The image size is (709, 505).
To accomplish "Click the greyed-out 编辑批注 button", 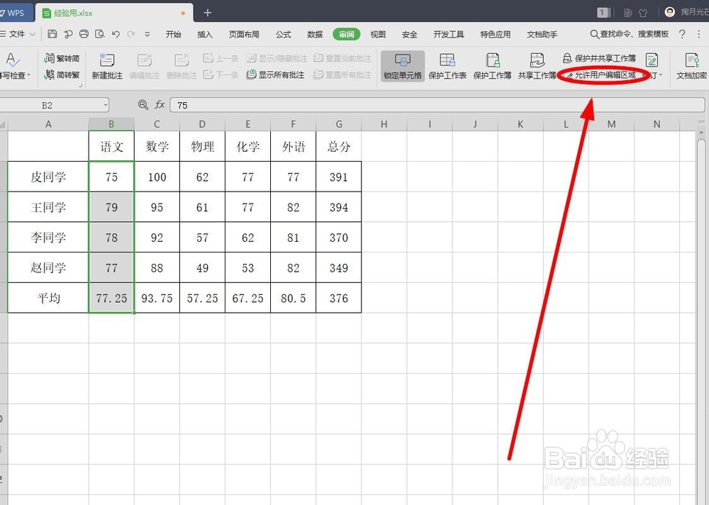I will tap(145, 66).
